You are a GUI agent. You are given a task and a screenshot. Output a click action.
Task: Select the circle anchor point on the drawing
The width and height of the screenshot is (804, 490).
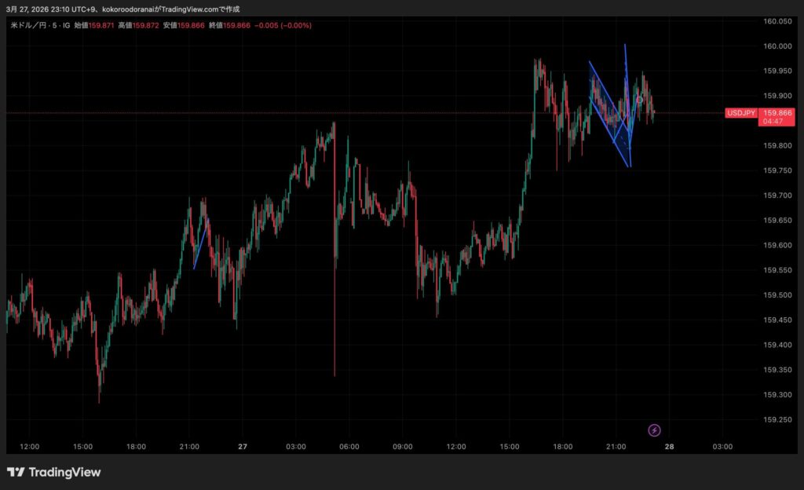point(640,100)
